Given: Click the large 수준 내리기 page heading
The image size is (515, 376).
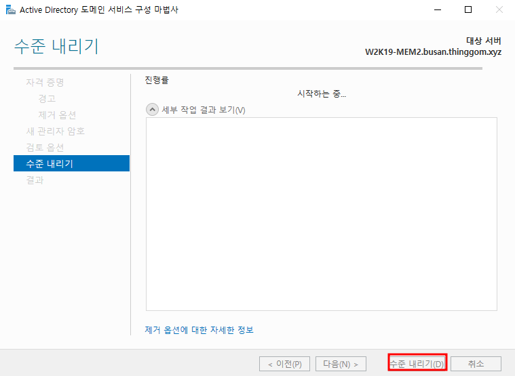Looking at the screenshot, I should (56, 46).
